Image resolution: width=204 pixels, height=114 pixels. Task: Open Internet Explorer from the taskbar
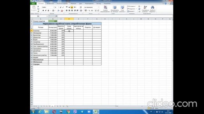coord(40,112)
